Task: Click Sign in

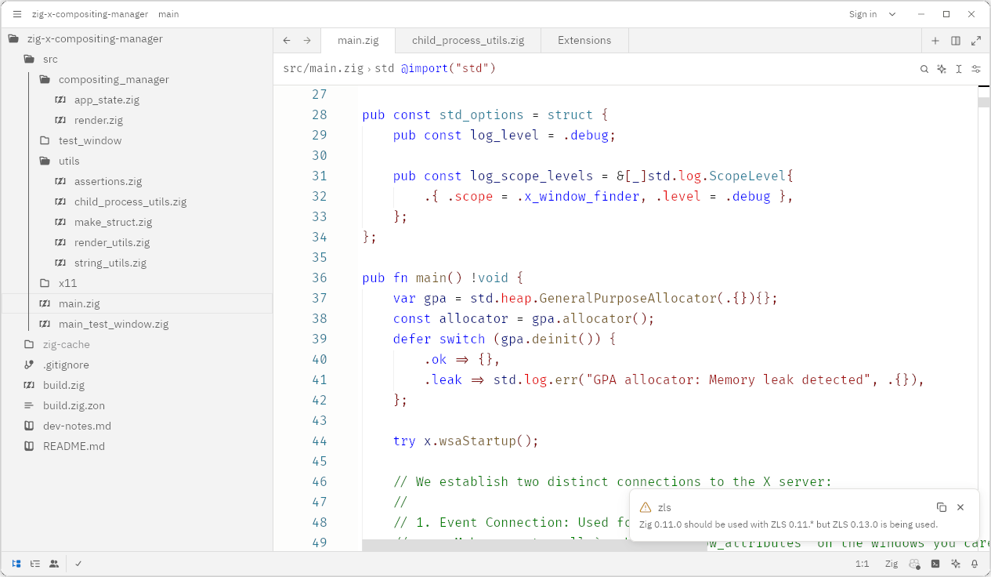Action: coord(863,14)
